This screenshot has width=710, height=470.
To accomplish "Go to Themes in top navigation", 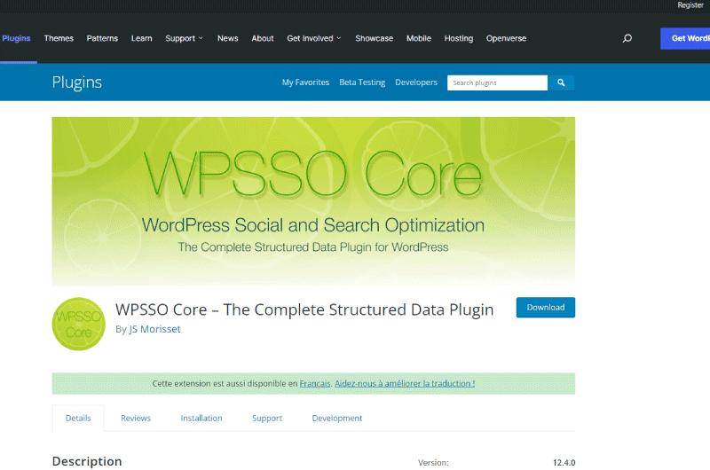I will (x=59, y=38).
